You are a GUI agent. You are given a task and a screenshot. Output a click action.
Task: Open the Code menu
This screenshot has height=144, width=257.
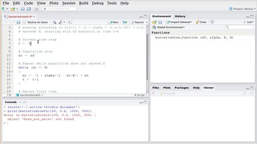29,3
